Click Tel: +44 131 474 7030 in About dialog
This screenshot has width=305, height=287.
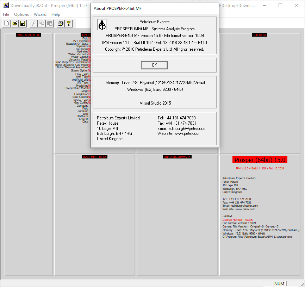click(x=176, y=118)
